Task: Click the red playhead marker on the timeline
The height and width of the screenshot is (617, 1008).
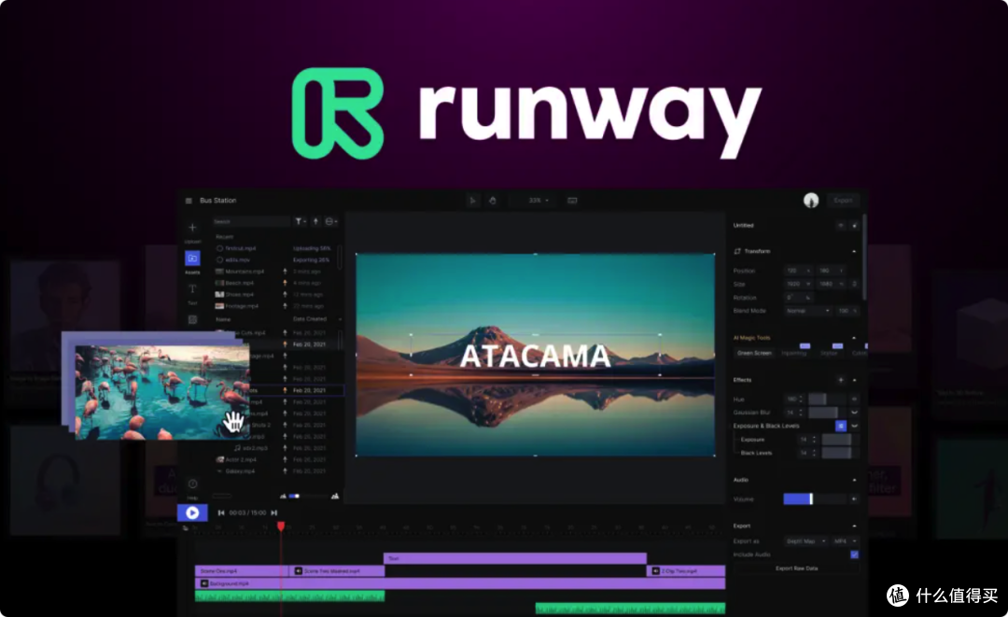Action: tap(281, 526)
